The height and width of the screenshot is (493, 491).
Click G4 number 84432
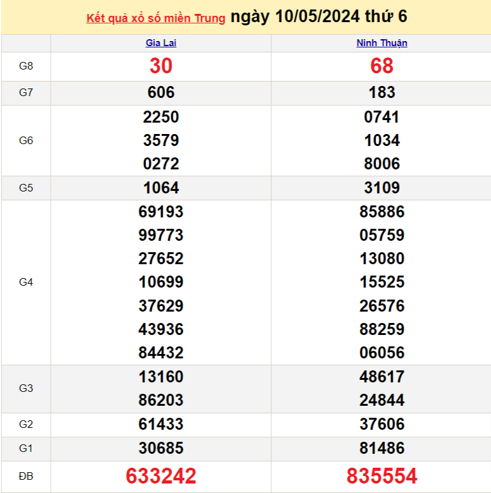161,353
